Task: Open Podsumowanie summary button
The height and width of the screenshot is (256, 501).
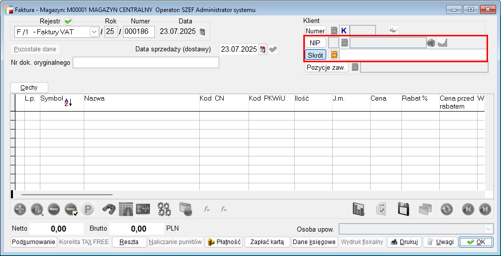Action: tap(34, 242)
